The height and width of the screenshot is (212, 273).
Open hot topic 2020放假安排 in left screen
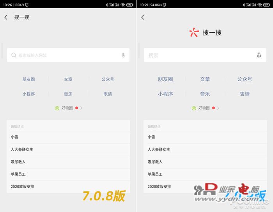[x=68, y=187]
